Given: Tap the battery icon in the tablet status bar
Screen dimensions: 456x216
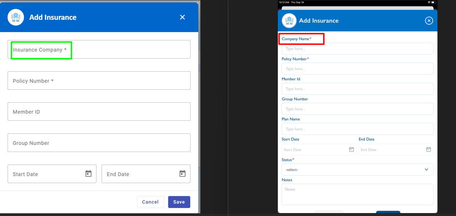Looking at the screenshot, I should tap(433, 2).
